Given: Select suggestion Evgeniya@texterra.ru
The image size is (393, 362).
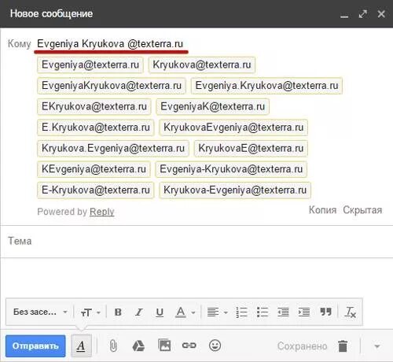Looking at the screenshot, I should click(x=90, y=65).
